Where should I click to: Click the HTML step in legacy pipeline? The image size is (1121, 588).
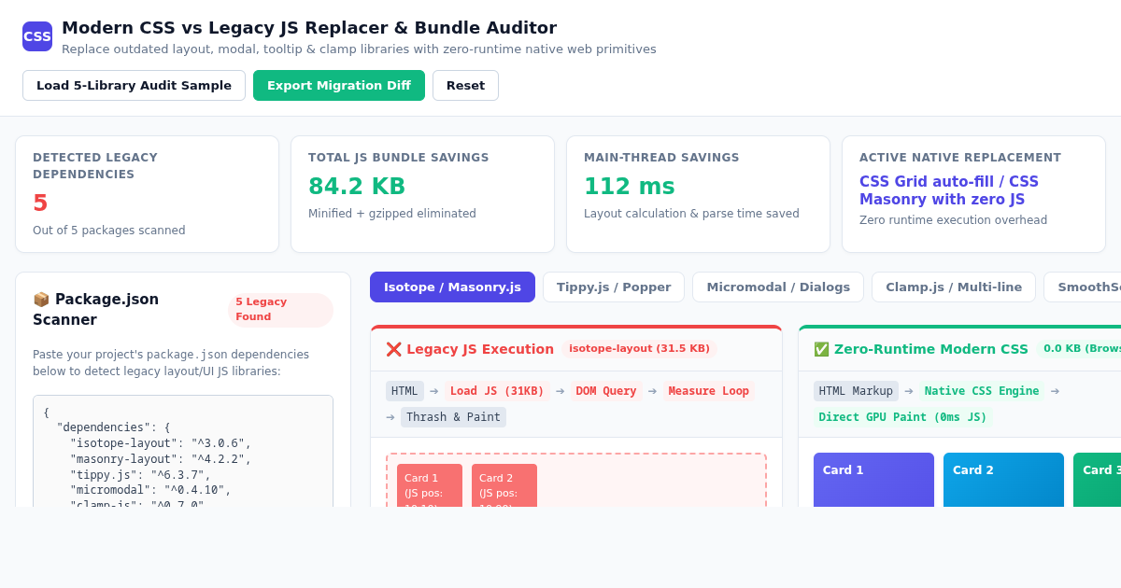(404, 391)
